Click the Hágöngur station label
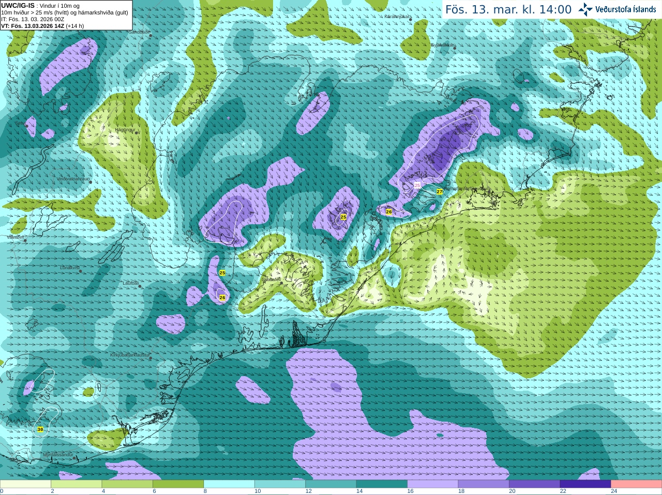 point(125,130)
